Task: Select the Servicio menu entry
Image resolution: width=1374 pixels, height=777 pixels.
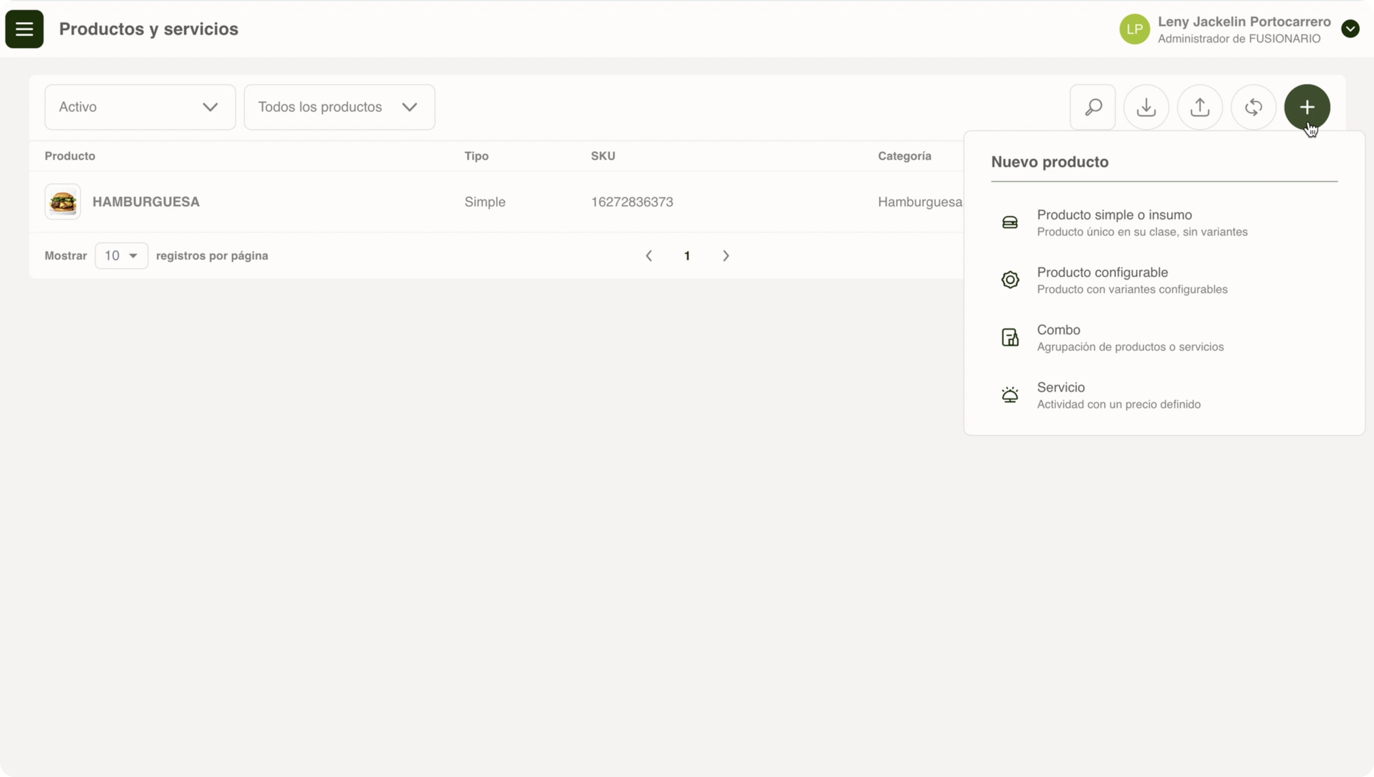Action: click(1060, 387)
